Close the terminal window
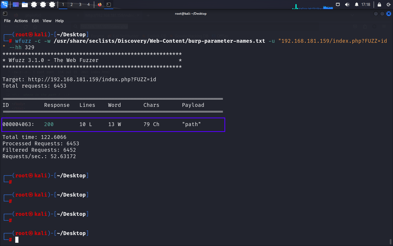 point(389,14)
